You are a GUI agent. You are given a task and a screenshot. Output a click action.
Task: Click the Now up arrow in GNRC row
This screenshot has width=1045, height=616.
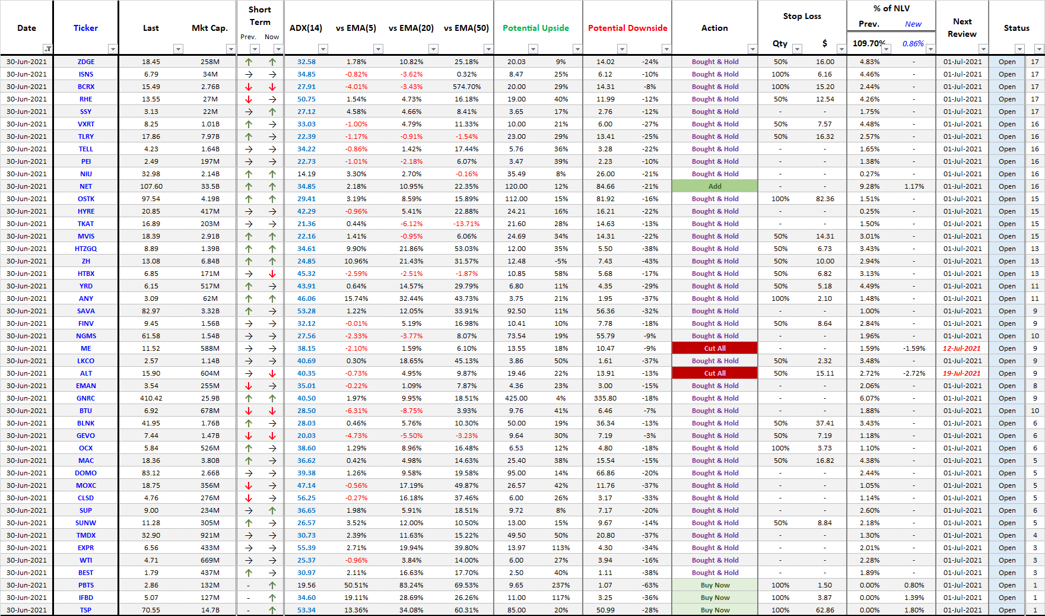coord(272,398)
